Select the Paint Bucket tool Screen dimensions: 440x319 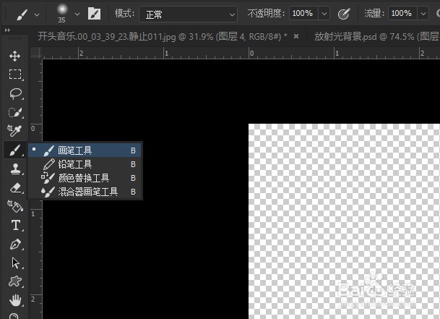(15, 207)
